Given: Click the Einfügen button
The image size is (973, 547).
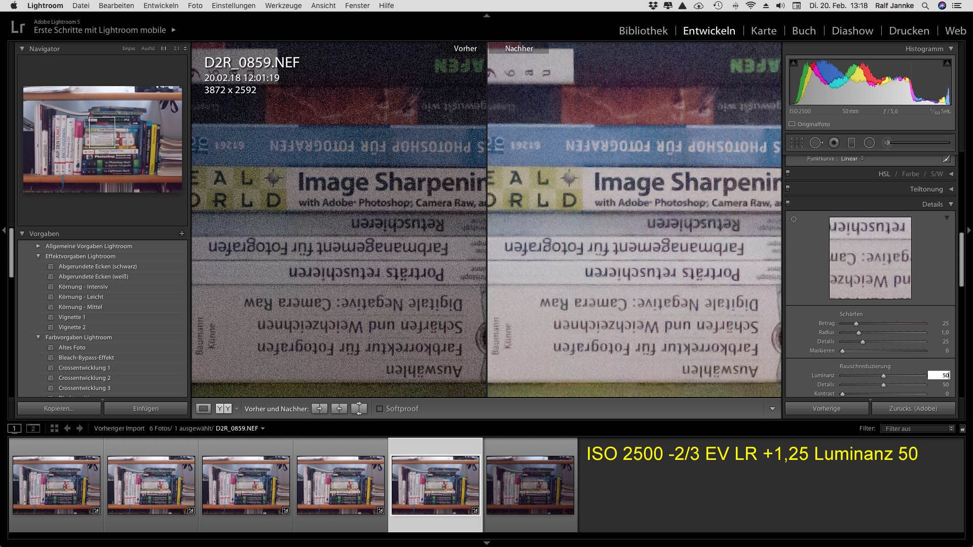Looking at the screenshot, I should (x=146, y=409).
